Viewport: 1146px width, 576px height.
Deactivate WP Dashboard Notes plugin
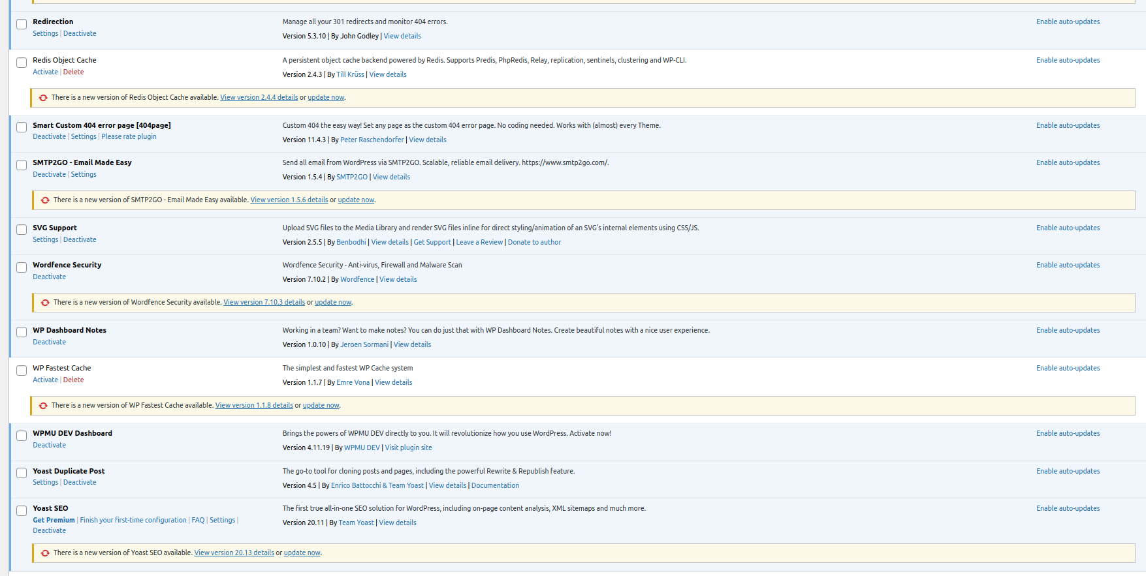49,342
